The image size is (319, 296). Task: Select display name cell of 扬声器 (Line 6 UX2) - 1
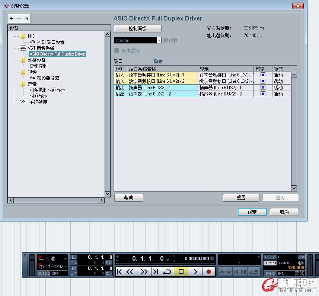click(226, 88)
